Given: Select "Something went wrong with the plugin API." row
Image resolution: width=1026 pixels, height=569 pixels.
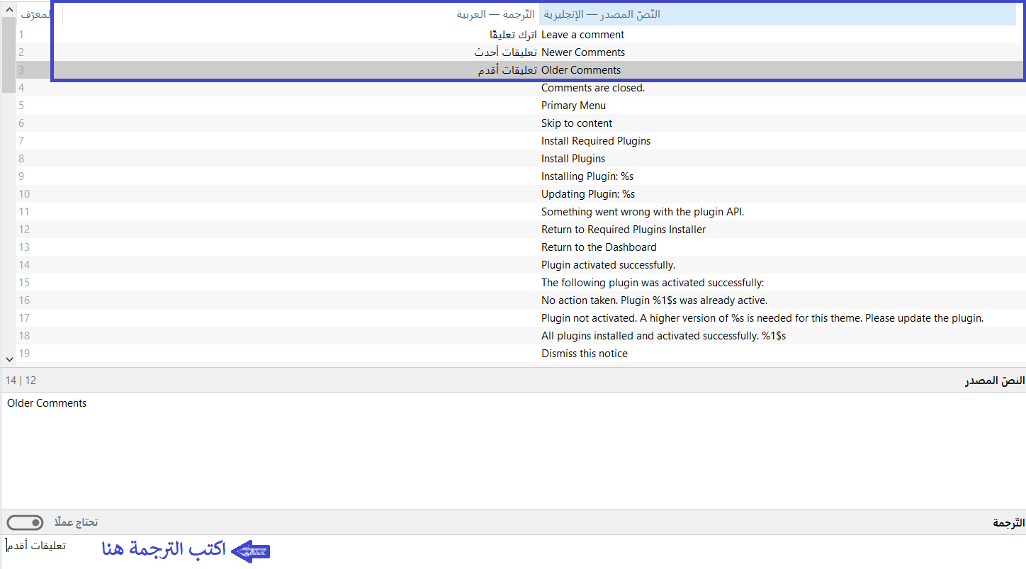Looking at the screenshot, I should (642, 212).
